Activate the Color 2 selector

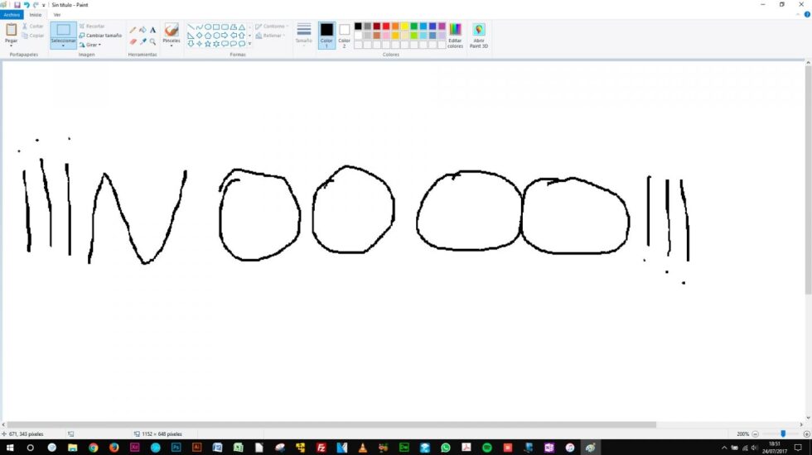[x=344, y=35]
